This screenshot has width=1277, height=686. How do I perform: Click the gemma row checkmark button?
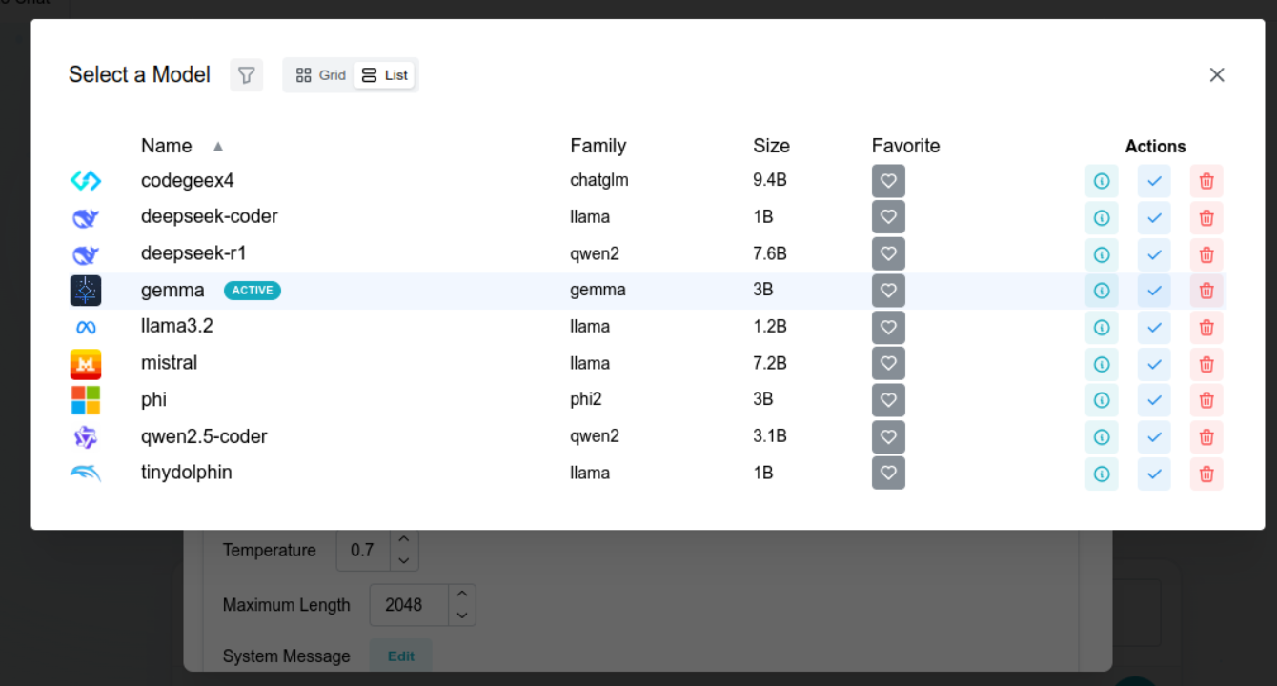[x=1154, y=291]
